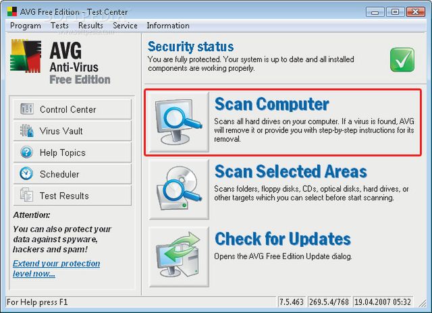Click the Check for Updates arrows icon
The height and width of the screenshot is (313, 432).
pyautogui.click(x=179, y=256)
